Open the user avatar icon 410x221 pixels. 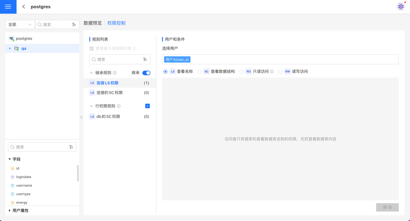(x=401, y=7)
